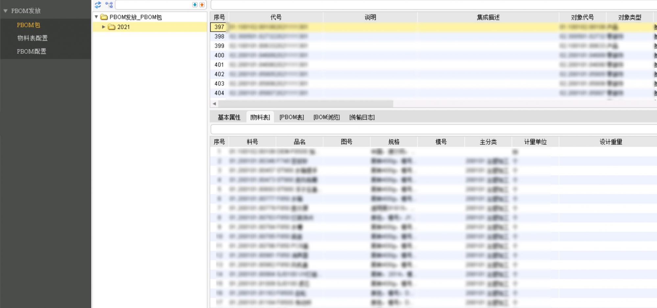Click the 主分类 column header
Viewport: 657px width, 308px height.
[x=488, y=142]
